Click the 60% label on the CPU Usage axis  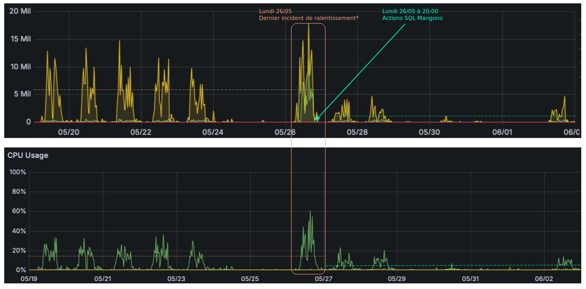point(20,212)
